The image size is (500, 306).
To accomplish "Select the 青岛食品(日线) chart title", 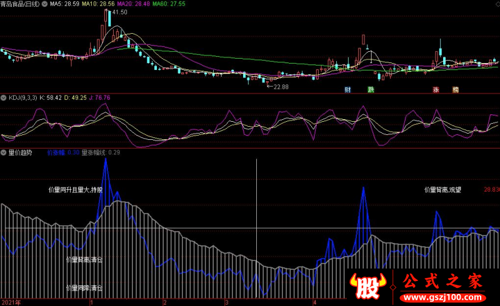I will click(20, 4).
